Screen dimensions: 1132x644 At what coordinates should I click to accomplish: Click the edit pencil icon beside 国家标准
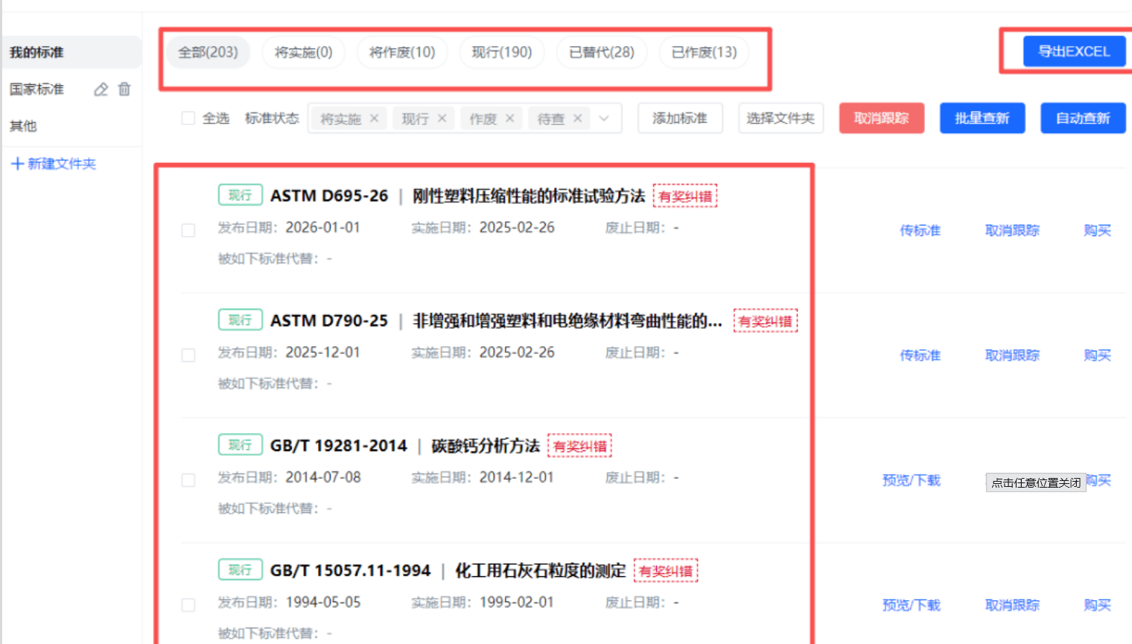pyautogui.click(x=101, y=89)
